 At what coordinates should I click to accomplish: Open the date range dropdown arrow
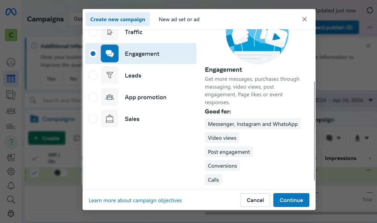371,100
